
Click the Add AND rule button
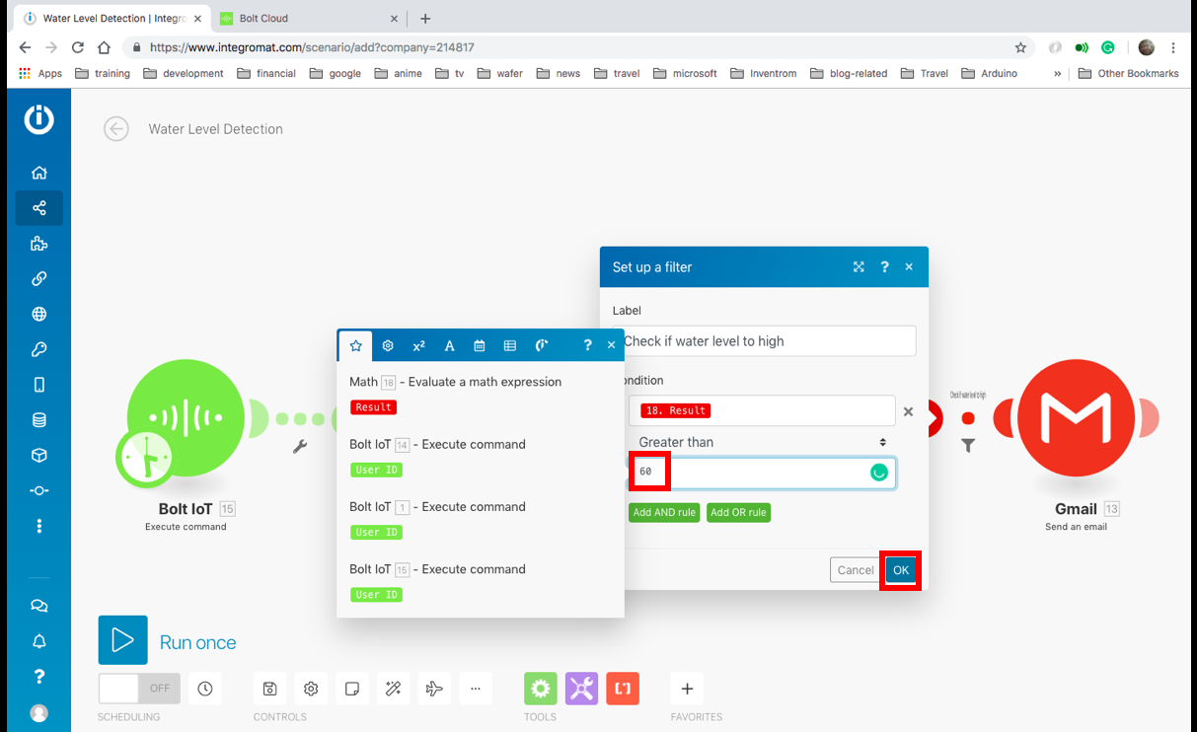pos(664,512)
